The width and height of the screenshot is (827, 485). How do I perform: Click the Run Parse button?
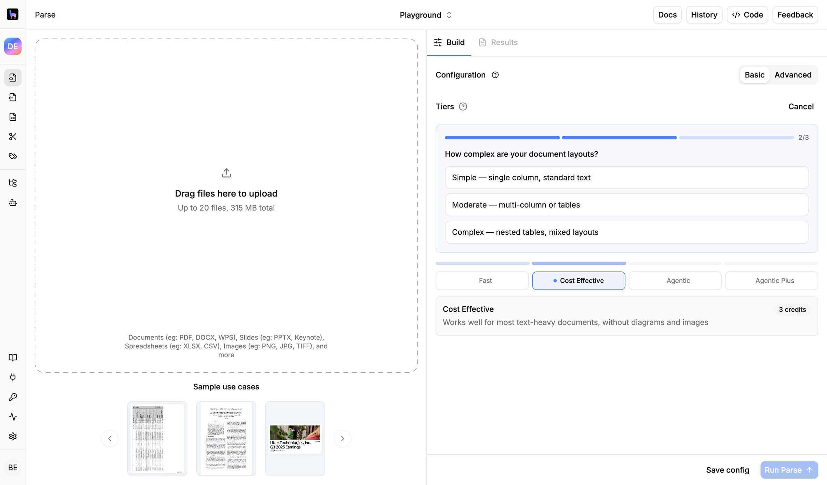pyautogui.click(x=789, y=470)
